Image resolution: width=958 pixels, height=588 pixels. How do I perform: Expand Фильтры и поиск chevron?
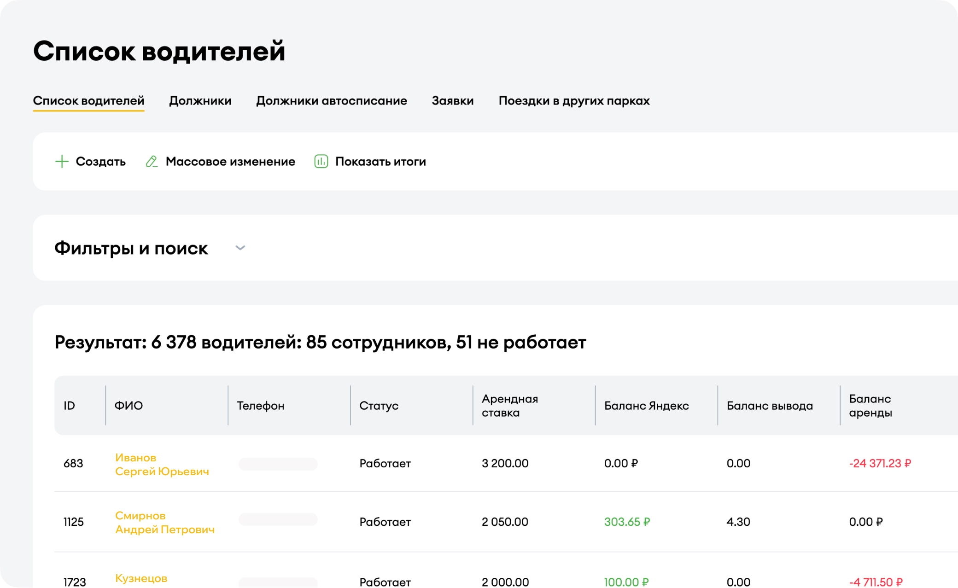(240, 248)
